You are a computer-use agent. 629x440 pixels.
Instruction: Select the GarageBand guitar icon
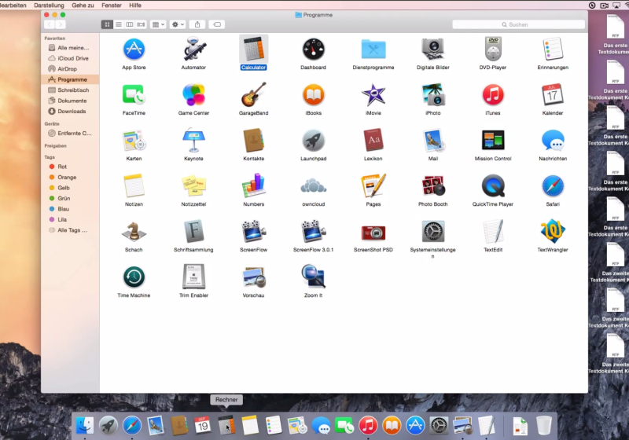coord(253,95)
